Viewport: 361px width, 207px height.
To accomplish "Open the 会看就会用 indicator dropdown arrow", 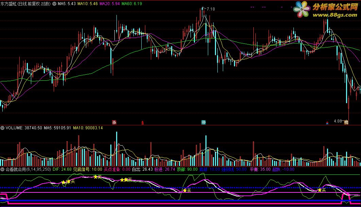I will point(2,170).
